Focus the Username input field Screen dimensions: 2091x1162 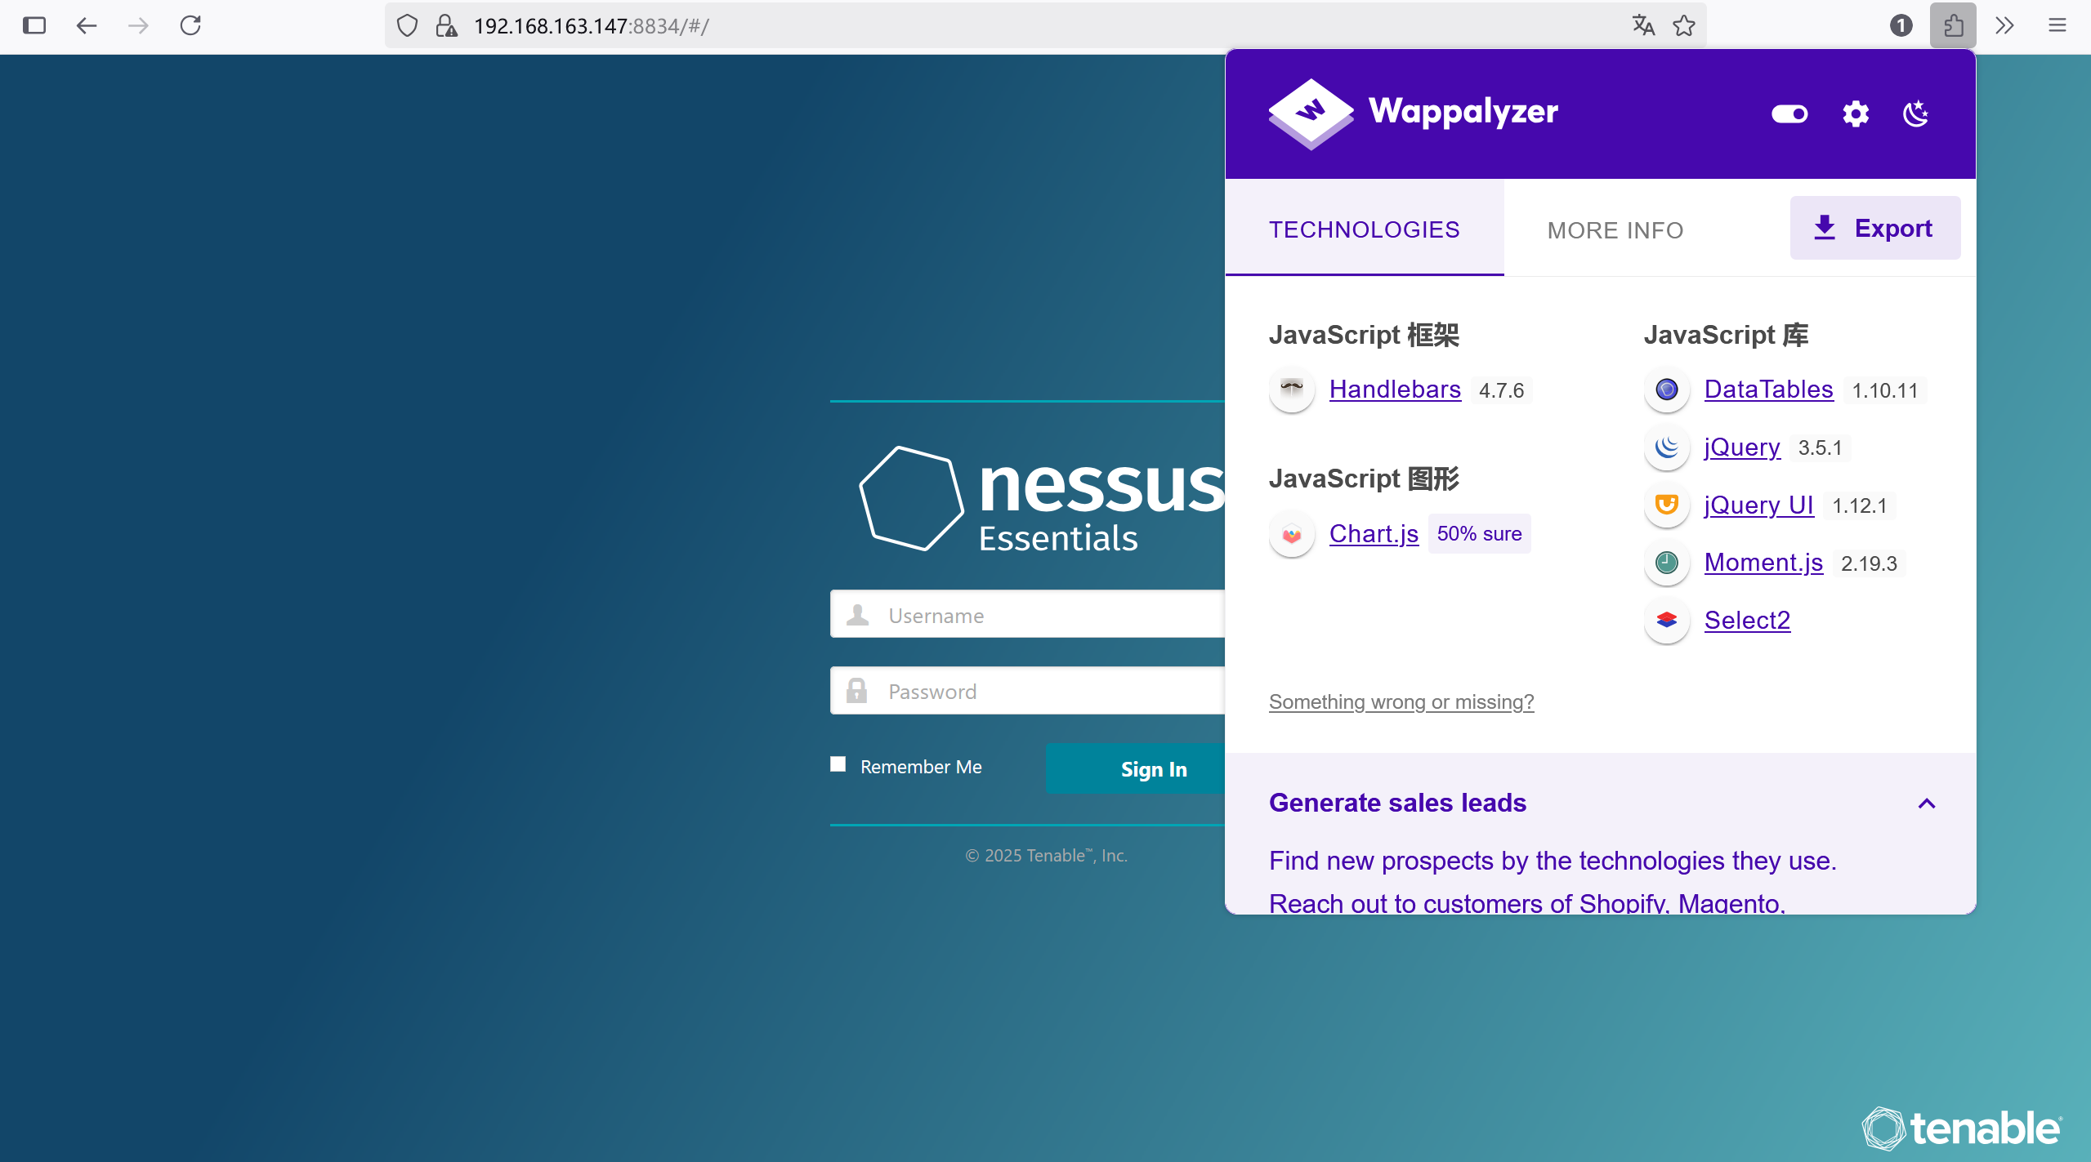[x=1027, y=615]
